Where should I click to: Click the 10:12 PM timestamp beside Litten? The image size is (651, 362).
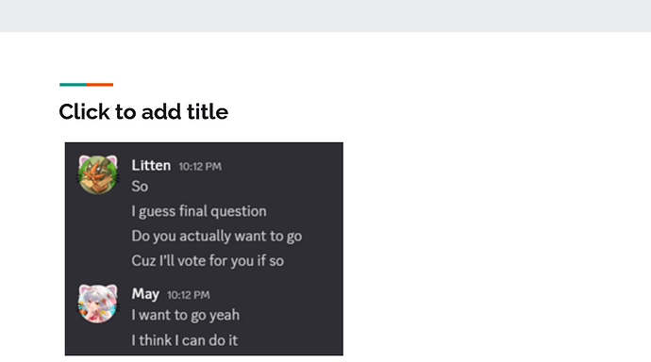coord(200,167)
